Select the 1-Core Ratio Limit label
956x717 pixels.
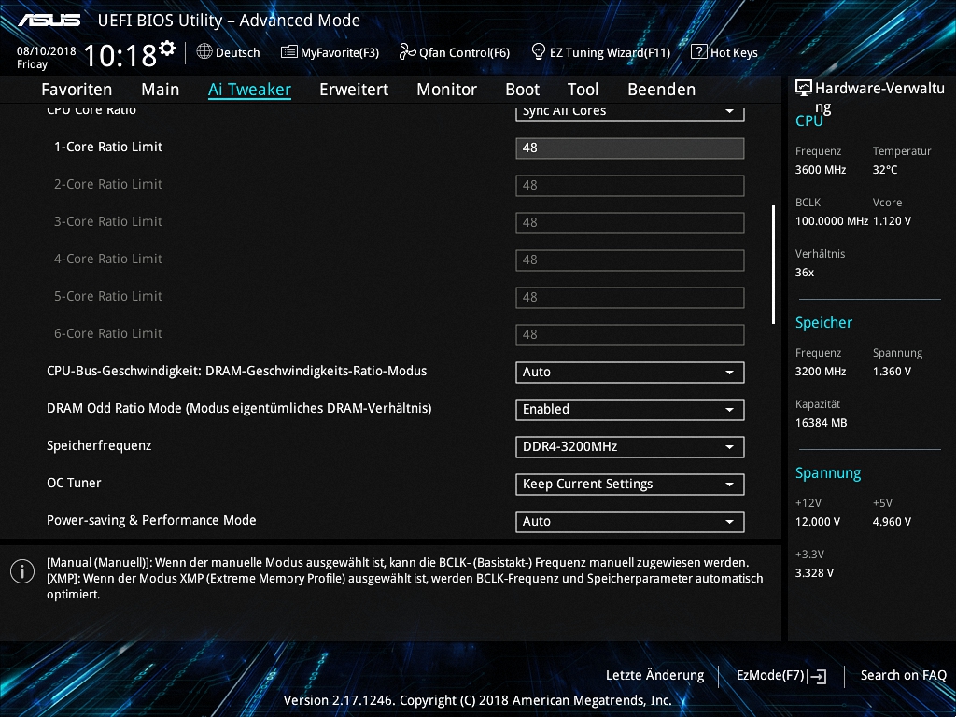[108, 147]
